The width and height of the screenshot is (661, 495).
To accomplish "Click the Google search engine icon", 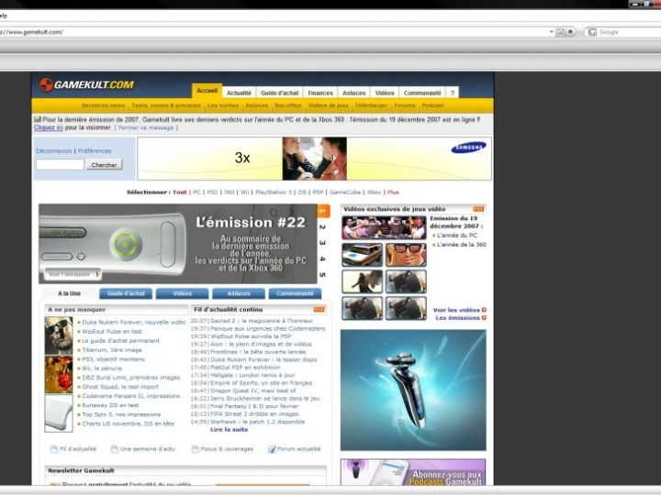I will coord(592,32).
